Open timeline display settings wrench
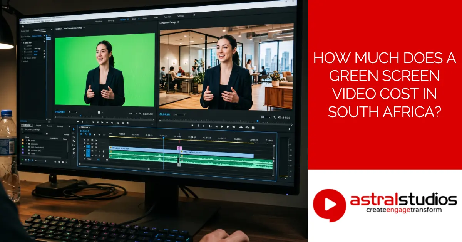This screenshot has width=462, height=242. 99,135
